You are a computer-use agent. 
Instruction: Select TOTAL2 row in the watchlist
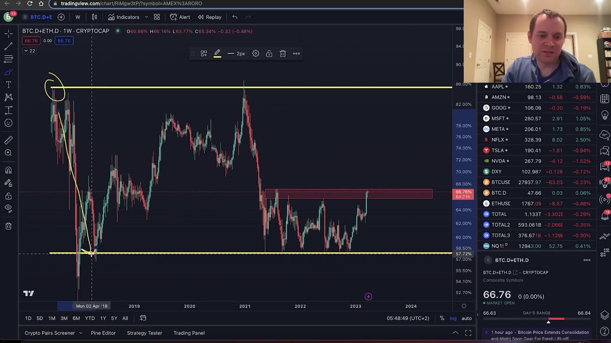tap(537, 225)
